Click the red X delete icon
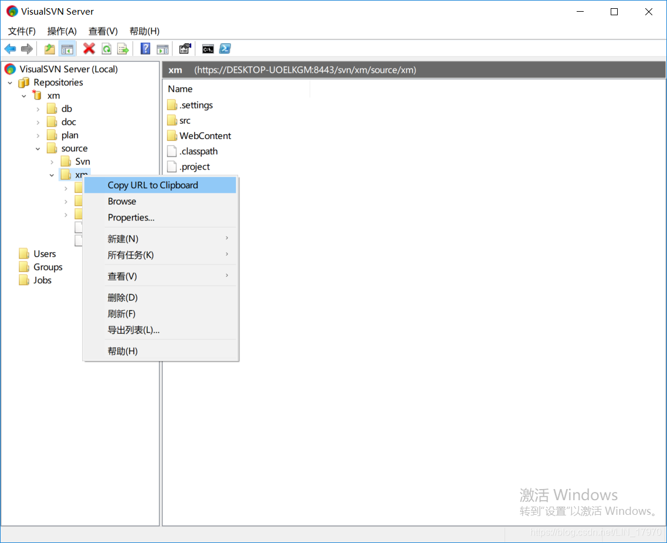 pyautogui.click(x=89, y=49)
